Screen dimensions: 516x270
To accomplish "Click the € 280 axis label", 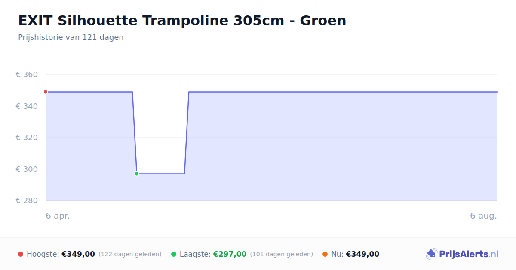I will (27, 201).
